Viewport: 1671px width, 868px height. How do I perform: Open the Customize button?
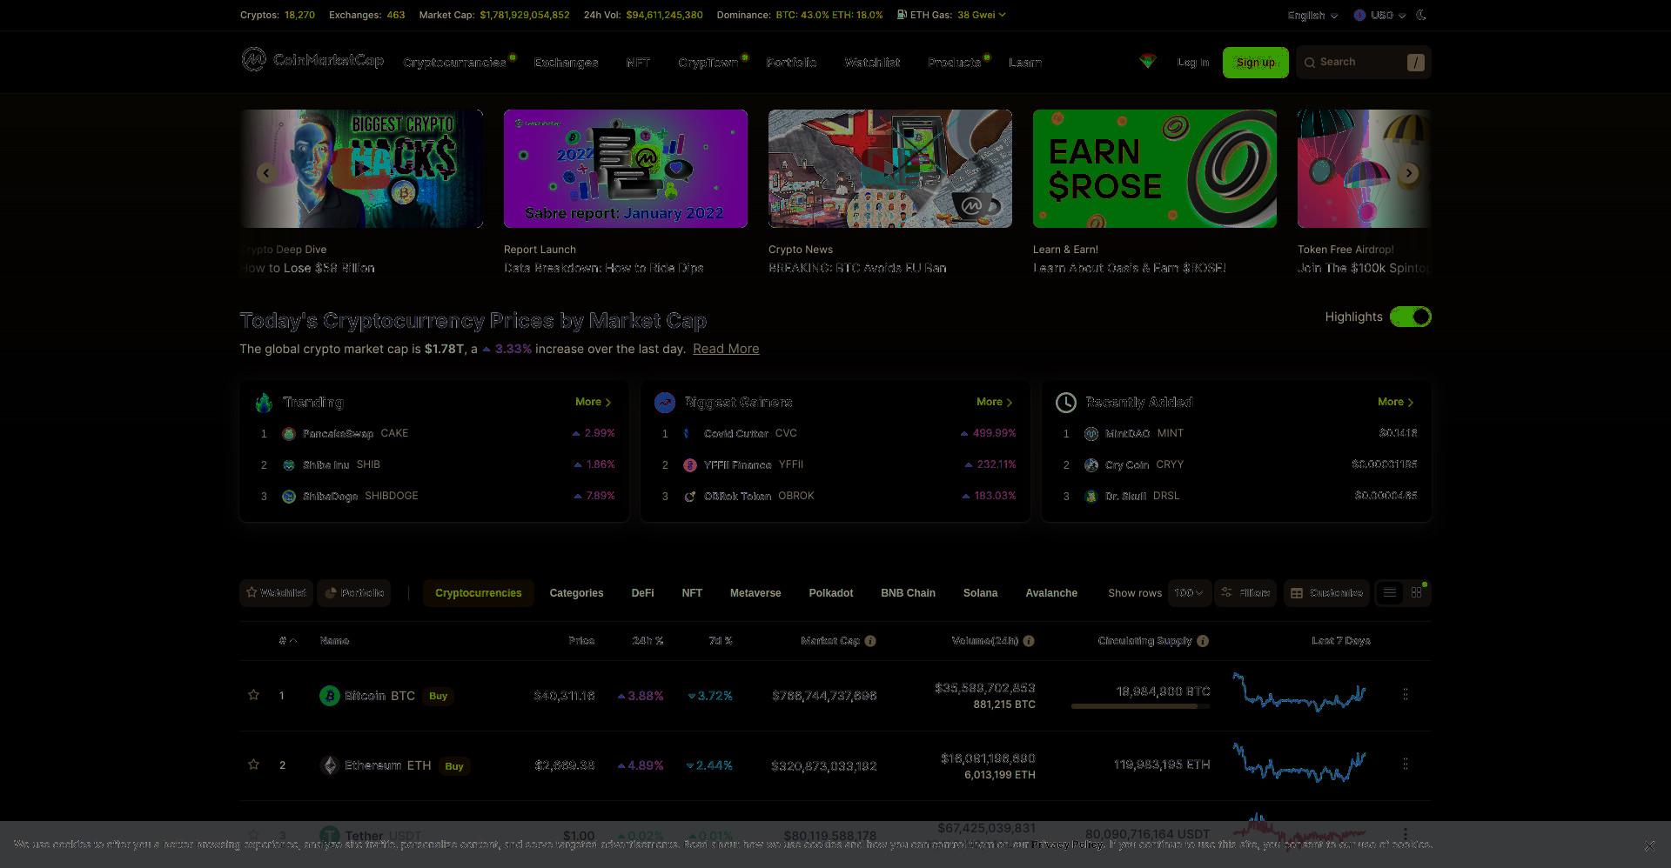(x=1326, y=592)
